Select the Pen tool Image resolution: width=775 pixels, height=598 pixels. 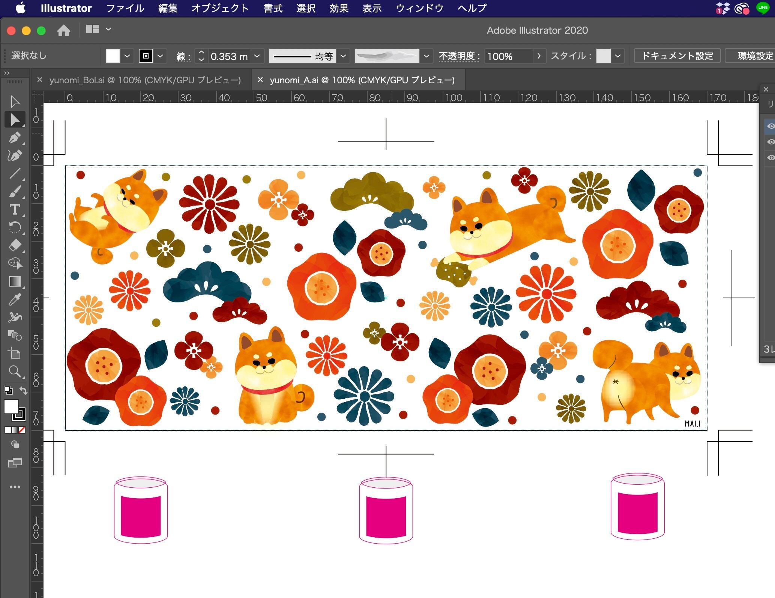tap(15, 138)
